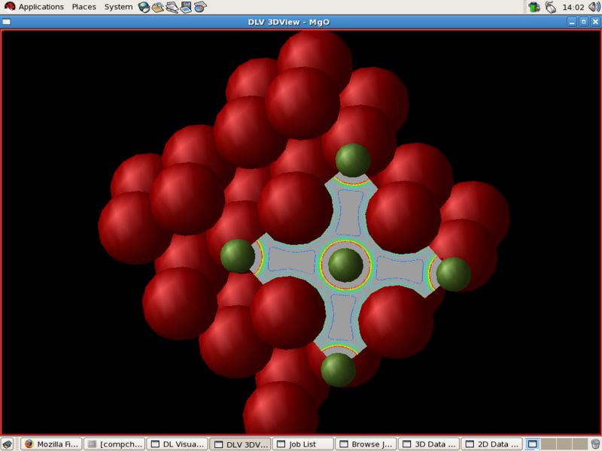
Task: Open the Applications menu
Action: [x=34, y=7]
